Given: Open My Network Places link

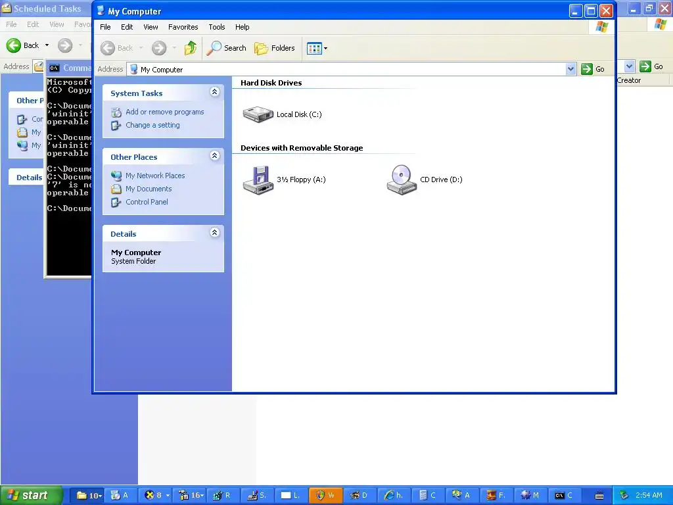Looking at the screenshot, I should (x=155, y=176).
